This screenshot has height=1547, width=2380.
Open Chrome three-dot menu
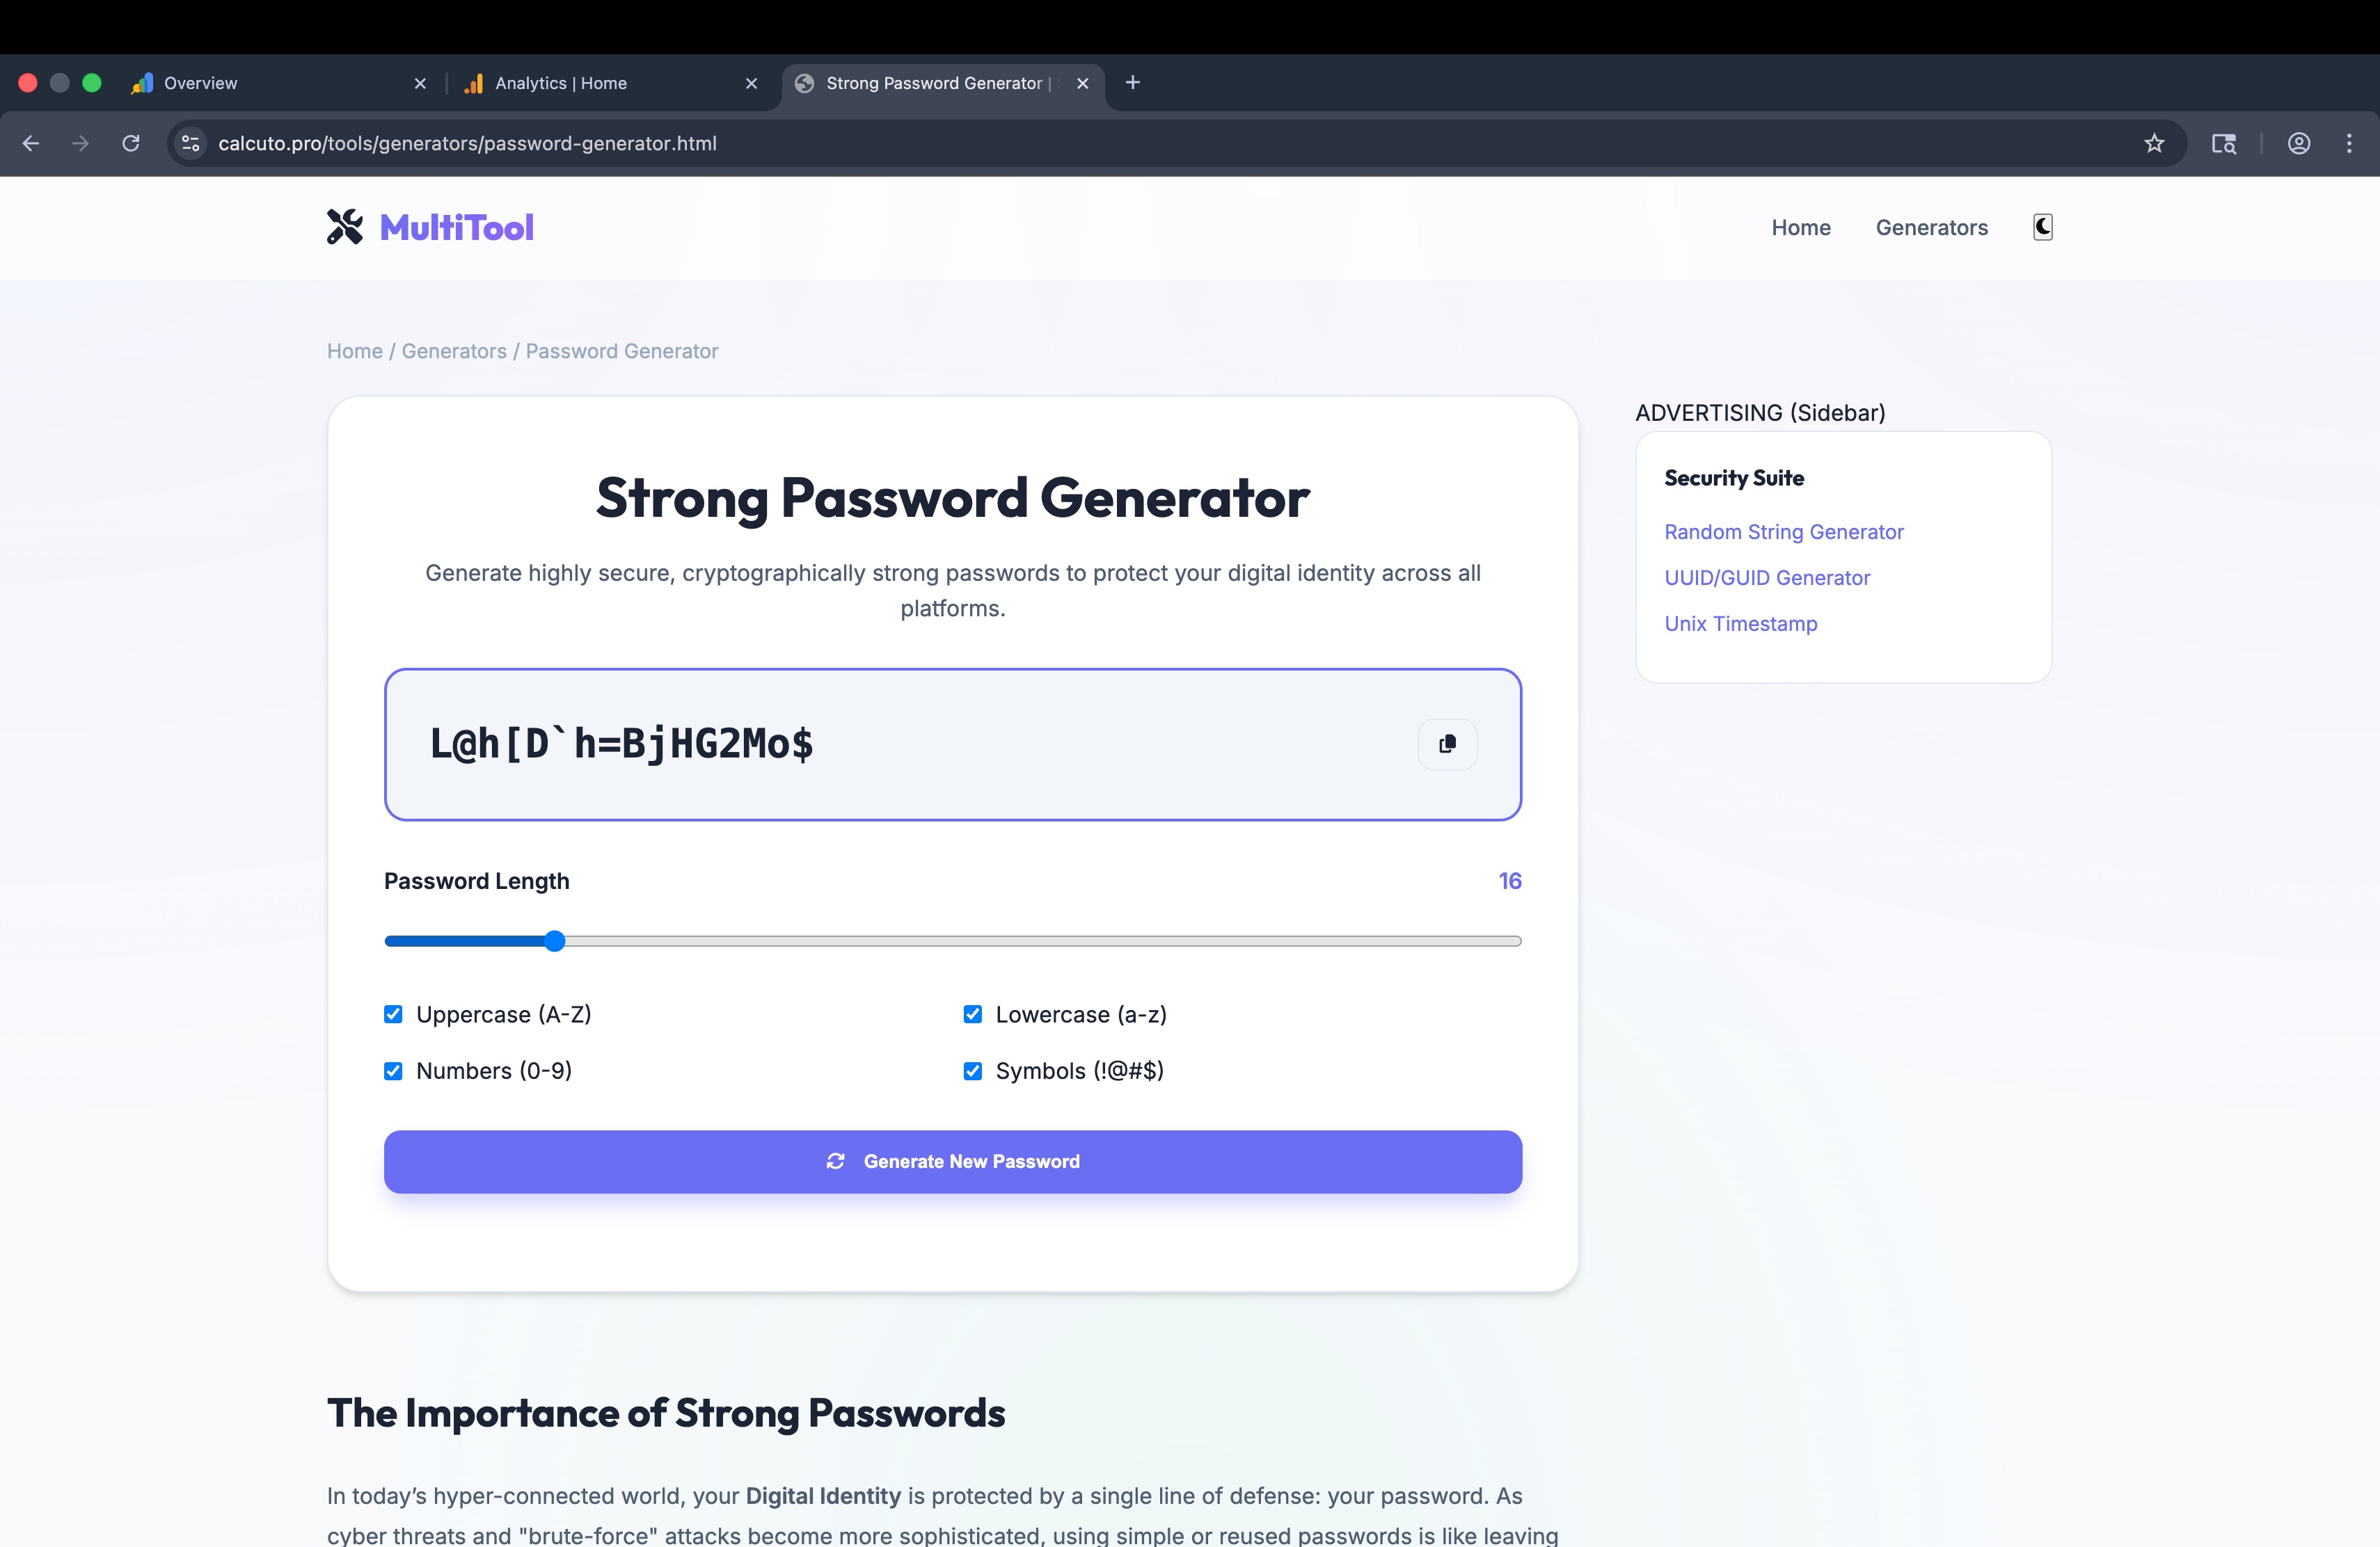[2349, 143]
